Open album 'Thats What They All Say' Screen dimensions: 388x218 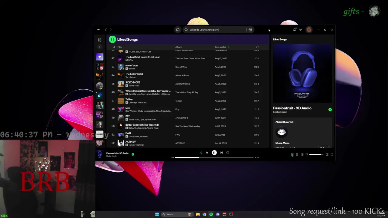(187, 92)
